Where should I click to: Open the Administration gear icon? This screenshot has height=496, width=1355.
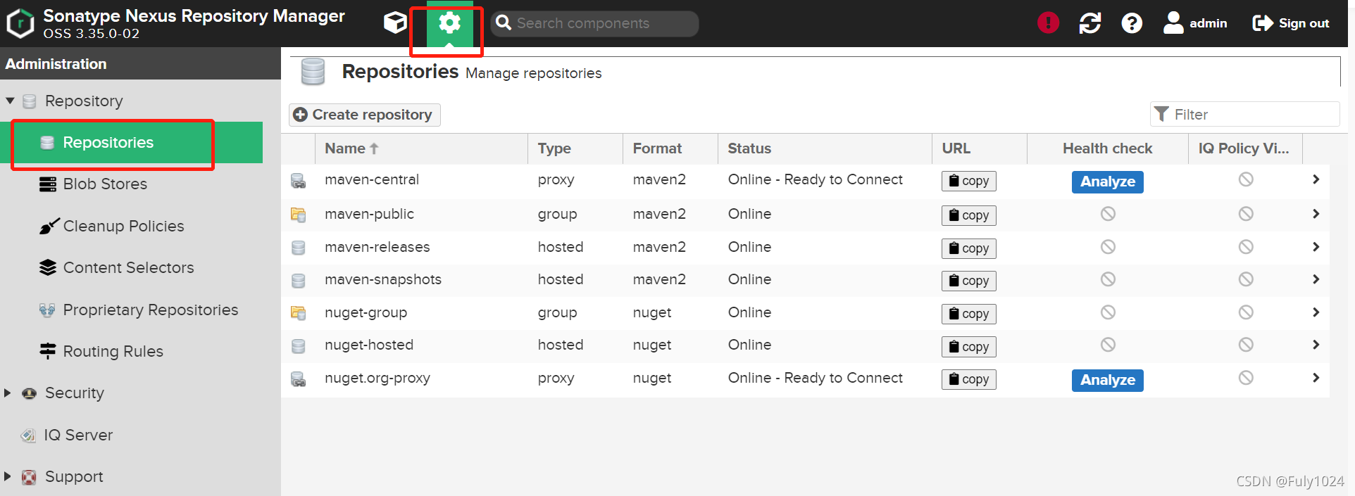tap(449, 23)
